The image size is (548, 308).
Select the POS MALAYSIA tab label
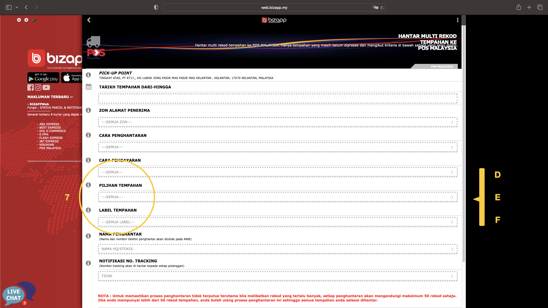442,67
